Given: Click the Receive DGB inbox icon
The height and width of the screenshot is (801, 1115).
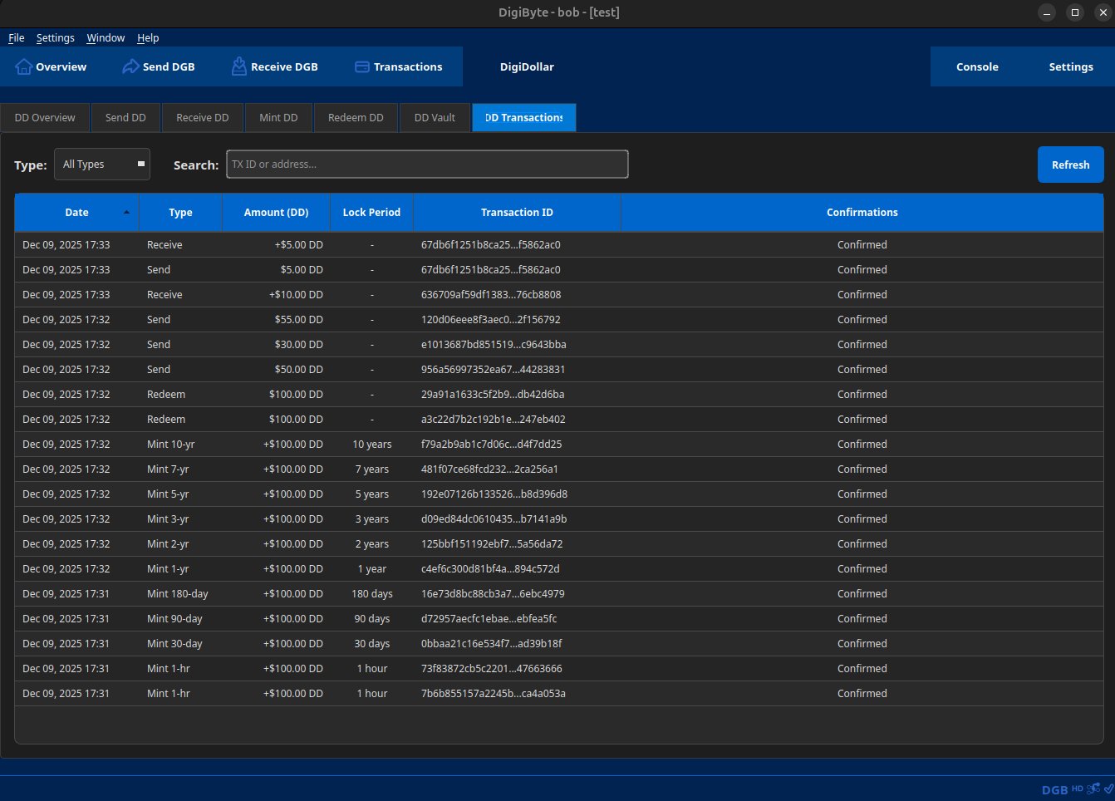Looking at the screenshot, I should coord(238,67).
